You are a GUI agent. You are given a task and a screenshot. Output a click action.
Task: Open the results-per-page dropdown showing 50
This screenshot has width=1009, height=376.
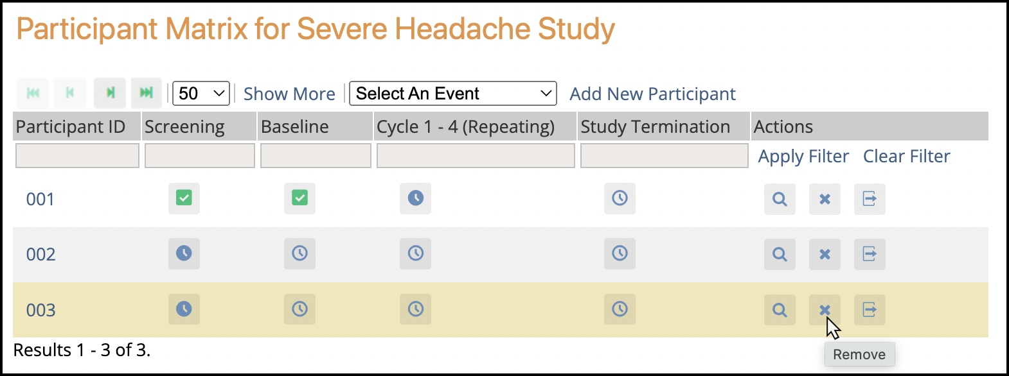200,93
